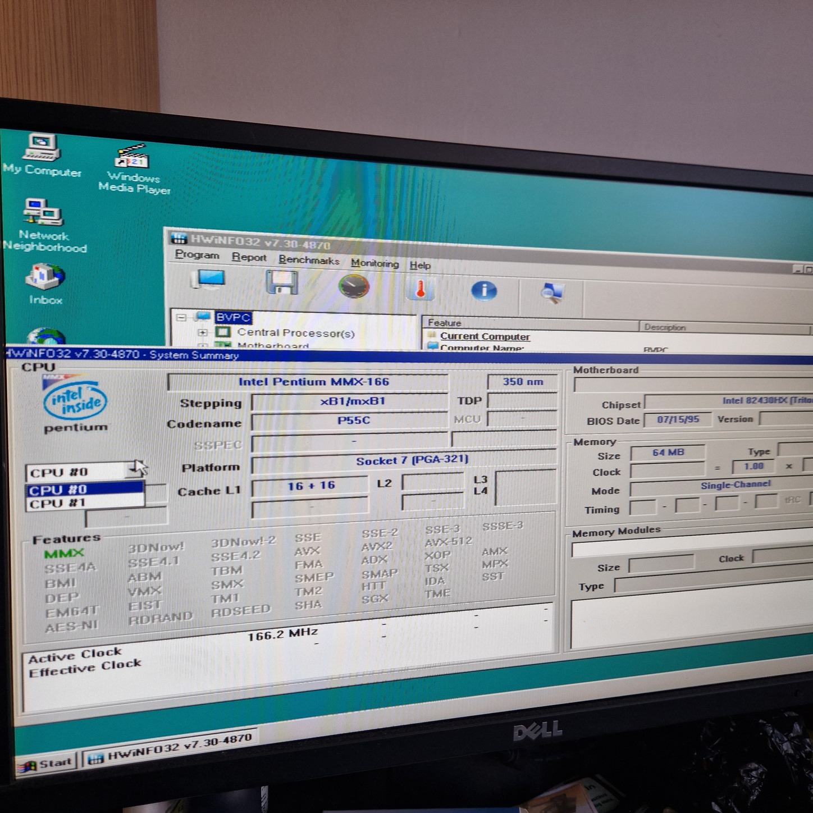Click the floppy disk save report icon
The height and width of the screenshot is (813, 813).
click(x=281, y=282)
